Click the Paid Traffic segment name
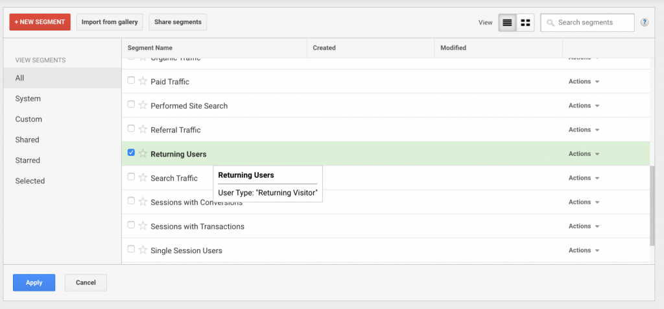The width and height of the screenshot is (664, 309). [170, 82]
